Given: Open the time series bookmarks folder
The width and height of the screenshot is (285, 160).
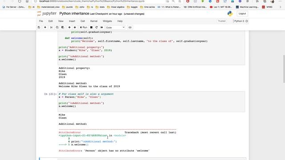Looking at the screenshot, I should [147, 7].
